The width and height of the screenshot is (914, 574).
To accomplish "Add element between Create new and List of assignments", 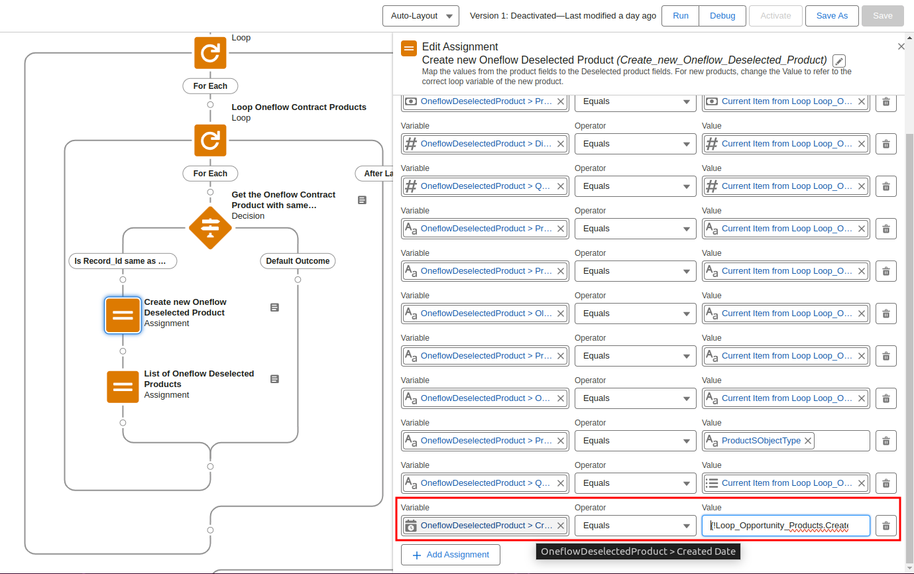I will [x=123, y=351].
